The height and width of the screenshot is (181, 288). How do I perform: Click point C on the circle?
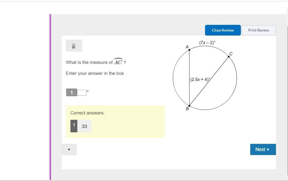(x=229, y=56)
